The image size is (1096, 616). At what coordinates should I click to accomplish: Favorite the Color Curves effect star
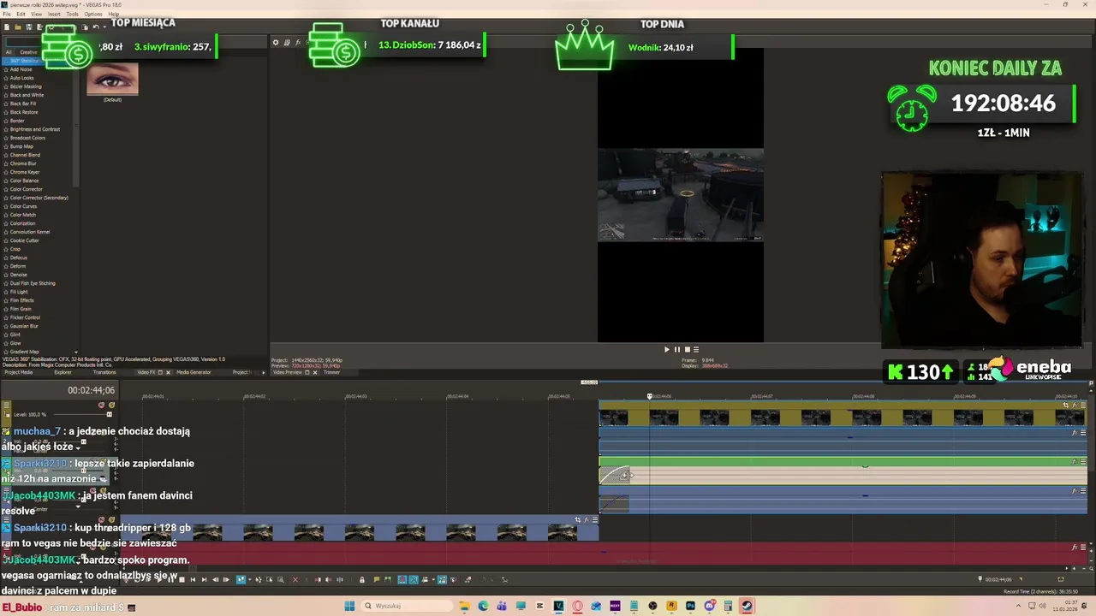pos(6,206)
